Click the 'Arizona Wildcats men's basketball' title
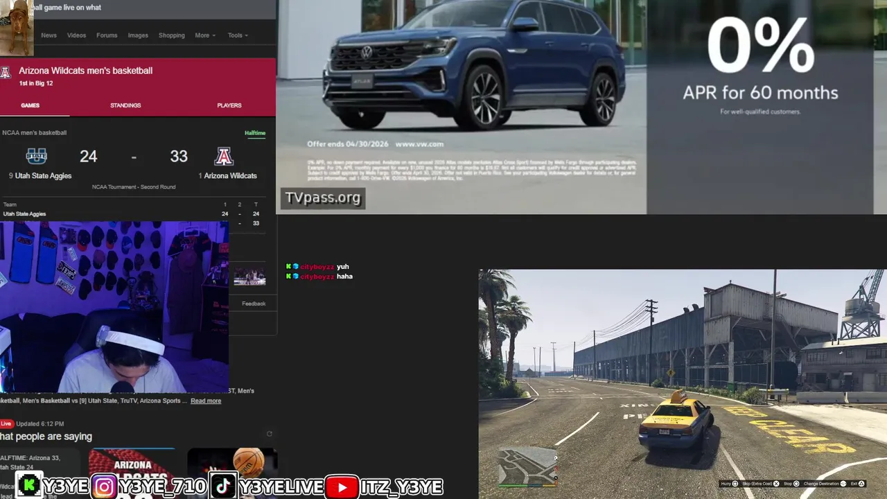The height and width of the screenshot is (499, 887). (85, 71)
